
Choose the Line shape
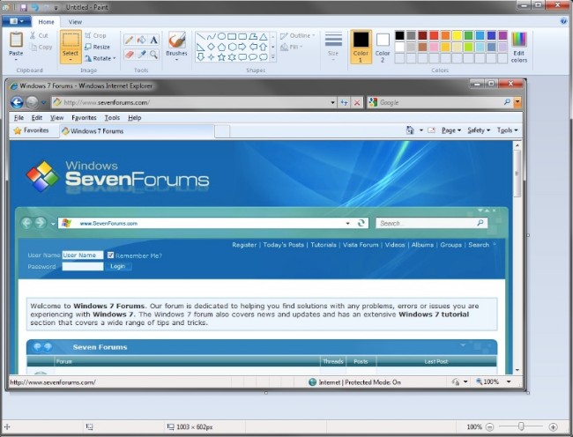tap(201, 36)
